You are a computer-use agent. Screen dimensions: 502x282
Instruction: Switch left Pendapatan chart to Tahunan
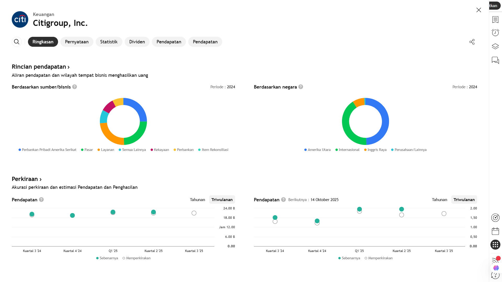[197, 199]
